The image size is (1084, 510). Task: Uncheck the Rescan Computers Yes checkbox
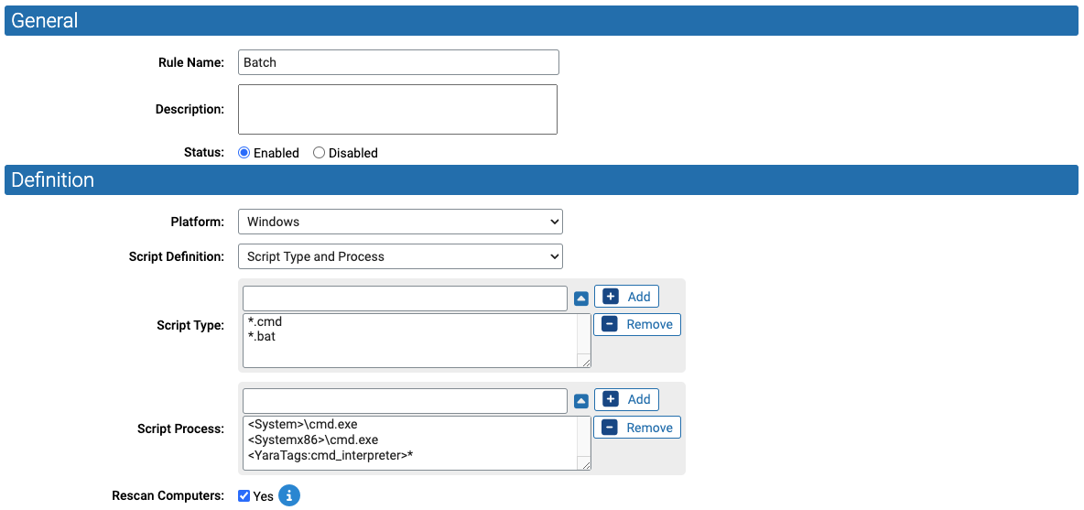coord(244,495)
